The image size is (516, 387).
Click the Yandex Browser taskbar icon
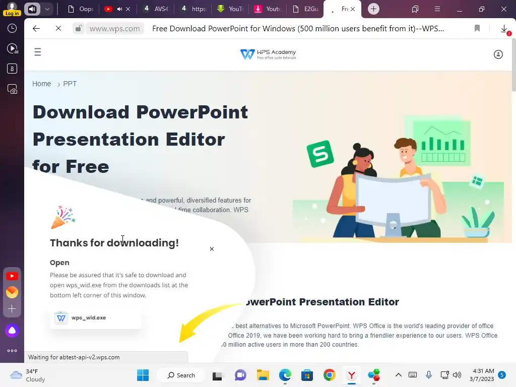tap(351, 375)
